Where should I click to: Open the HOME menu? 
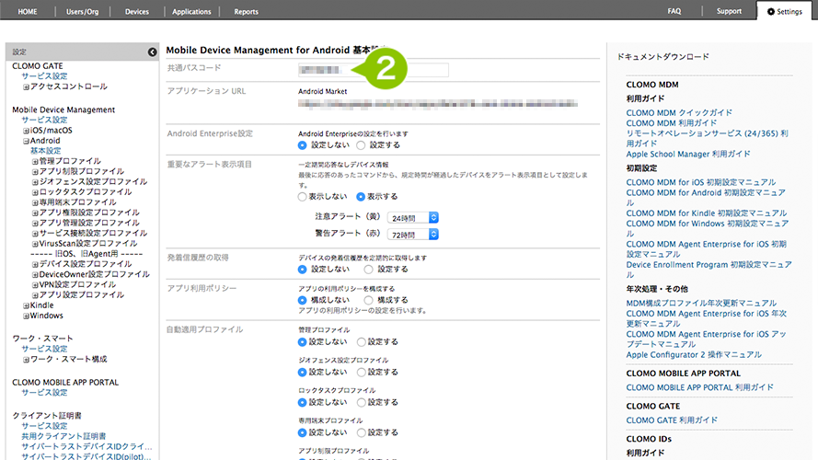click(27, 11)
